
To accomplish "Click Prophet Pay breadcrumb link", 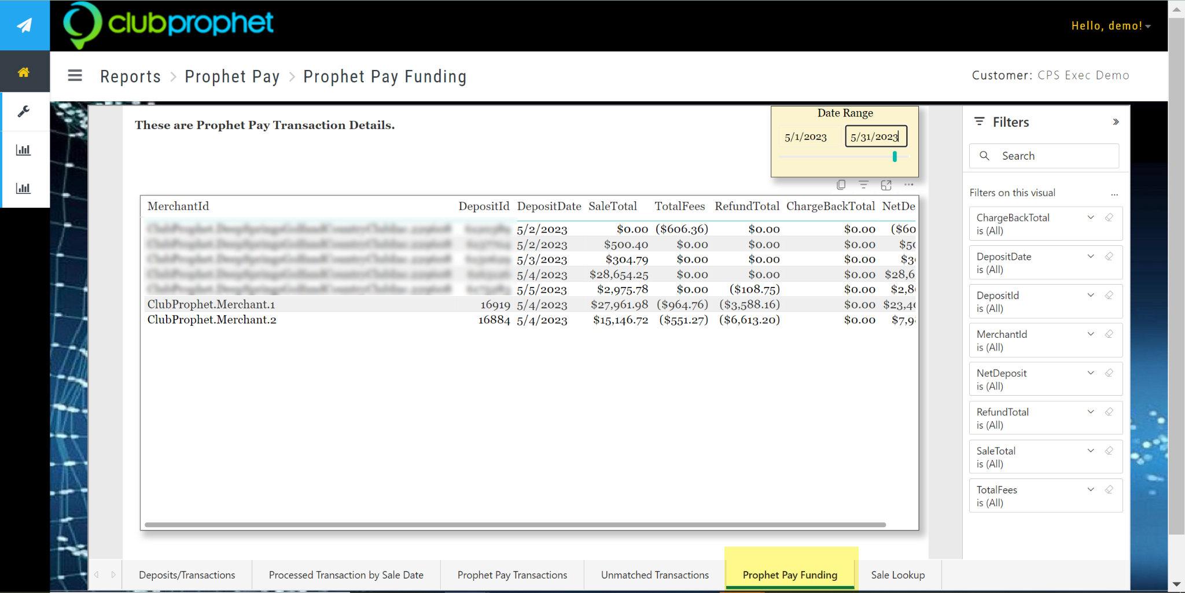I will point(232,76).
